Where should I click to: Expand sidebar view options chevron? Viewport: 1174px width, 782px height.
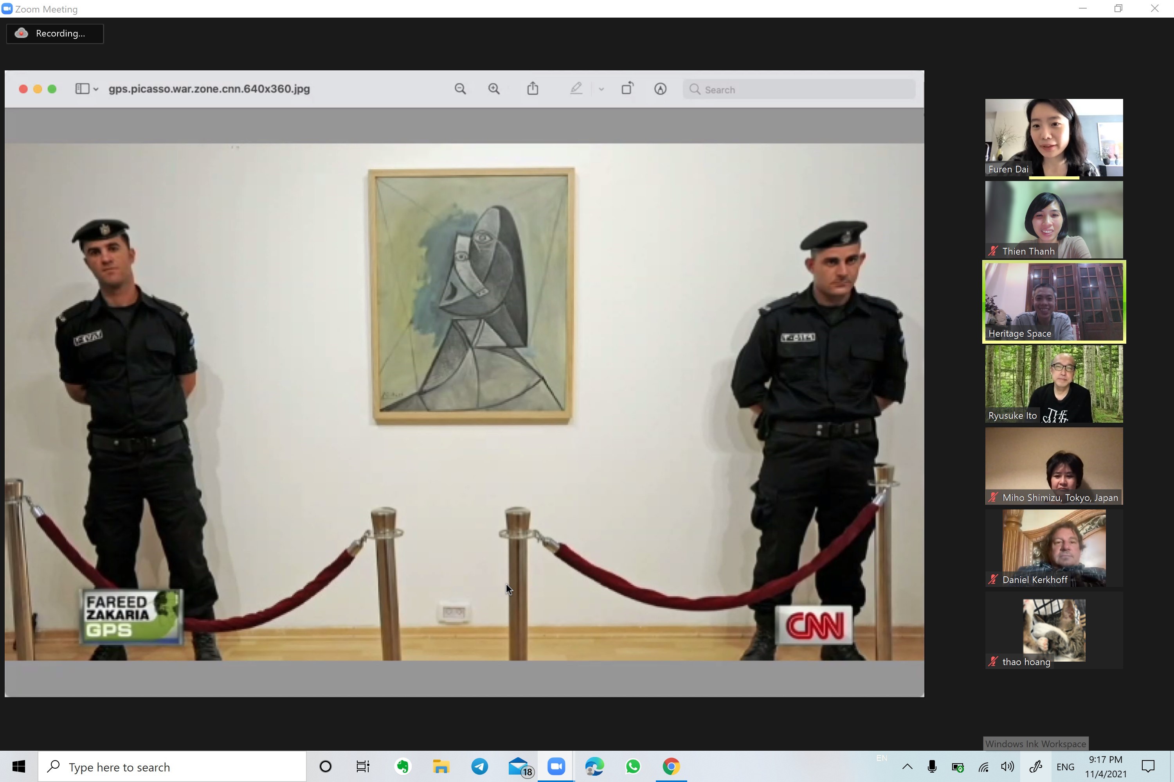click(96, 89)
